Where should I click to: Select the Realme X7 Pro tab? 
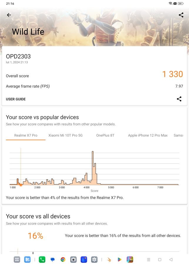point(26,135)
